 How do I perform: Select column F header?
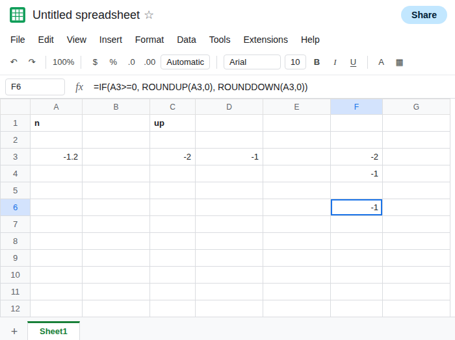click(356, 107)
